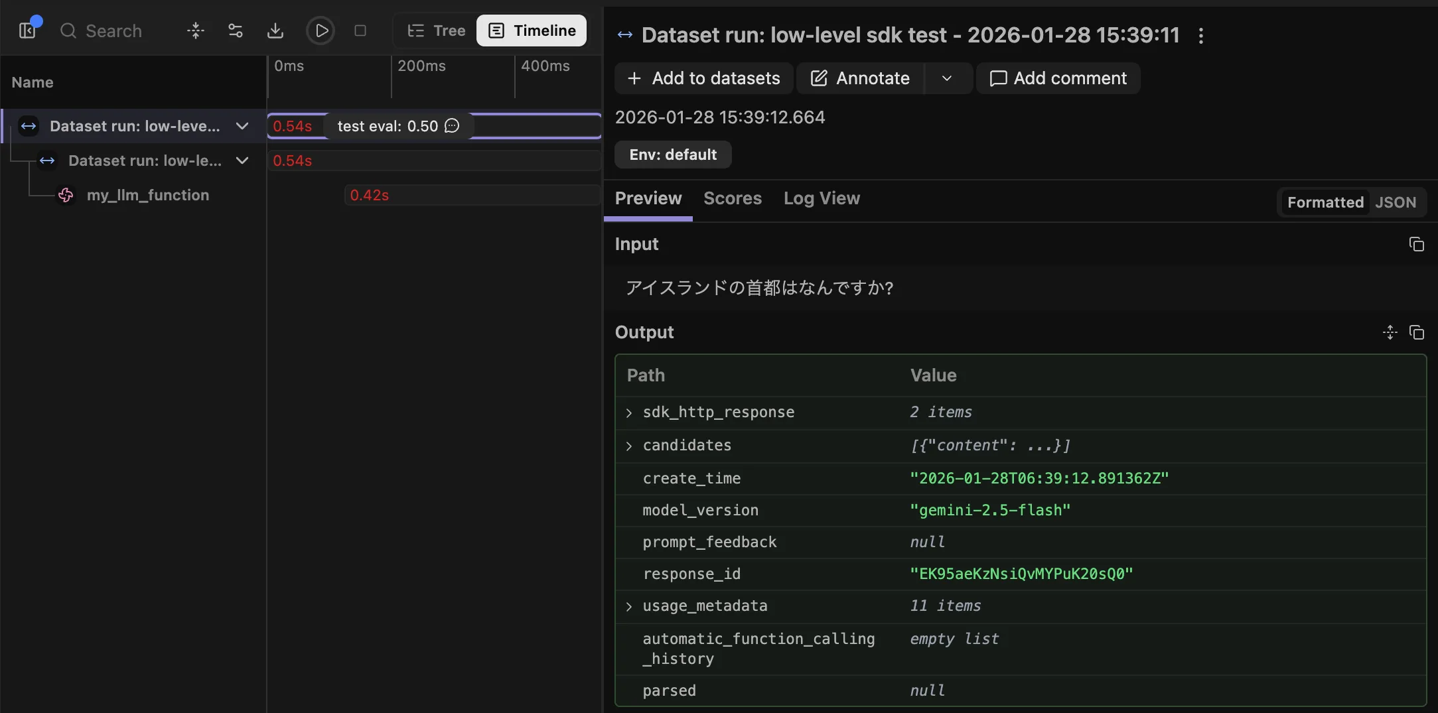Click the three-dot menu beside run title

(1200, 35)
